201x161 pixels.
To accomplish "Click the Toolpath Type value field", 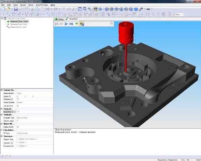I will pyautogui.click(x=34, y=118).
